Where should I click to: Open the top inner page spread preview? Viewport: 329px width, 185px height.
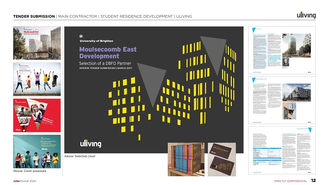[282, 50]
